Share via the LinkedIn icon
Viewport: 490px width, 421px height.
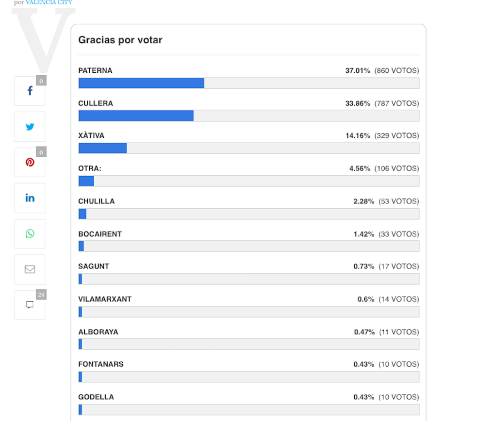[x=30, y=198]
